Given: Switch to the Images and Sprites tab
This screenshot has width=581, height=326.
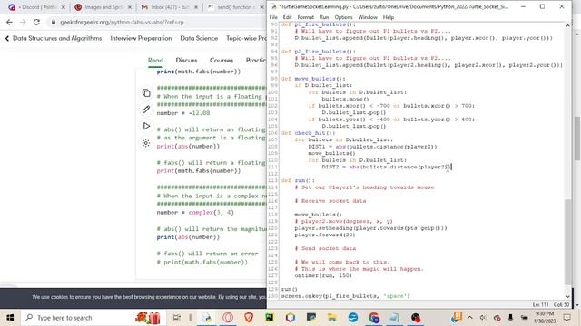Looking at the screenshot, I should (102, 7).
